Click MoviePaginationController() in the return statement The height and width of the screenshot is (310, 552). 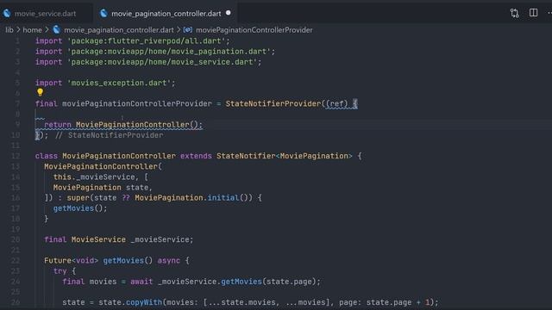[x=137, y=125]
